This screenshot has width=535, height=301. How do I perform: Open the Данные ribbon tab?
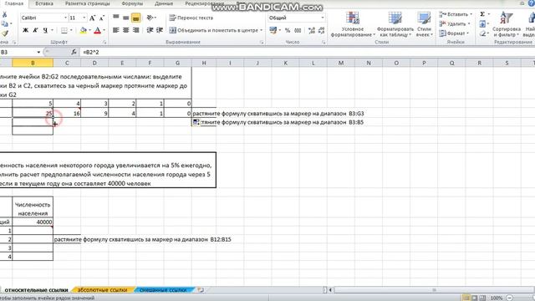point(164,3)
